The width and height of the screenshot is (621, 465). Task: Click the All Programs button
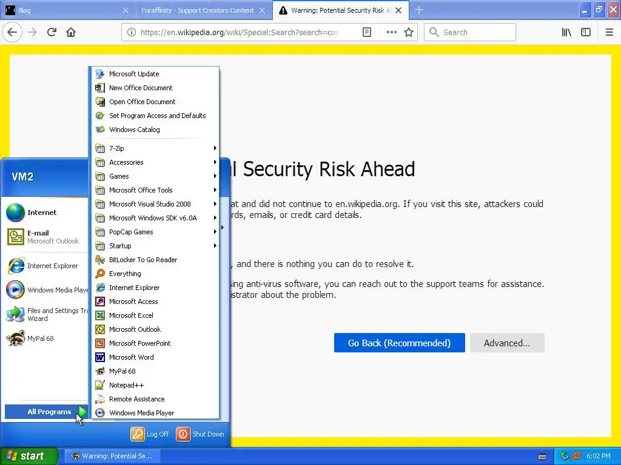pos(46,412)
